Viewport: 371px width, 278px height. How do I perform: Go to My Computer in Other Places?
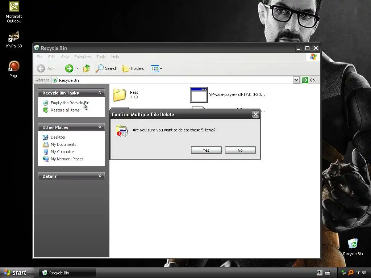tap(62, 152)
